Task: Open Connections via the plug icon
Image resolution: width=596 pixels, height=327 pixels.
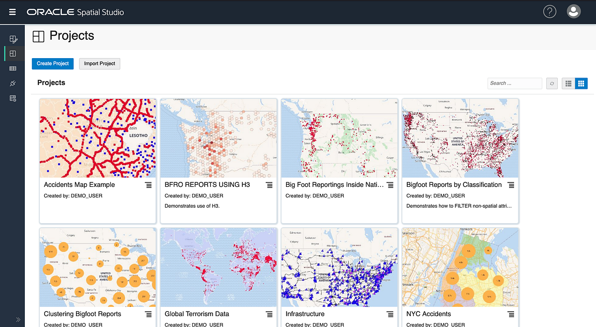Action: pos(13,83)
